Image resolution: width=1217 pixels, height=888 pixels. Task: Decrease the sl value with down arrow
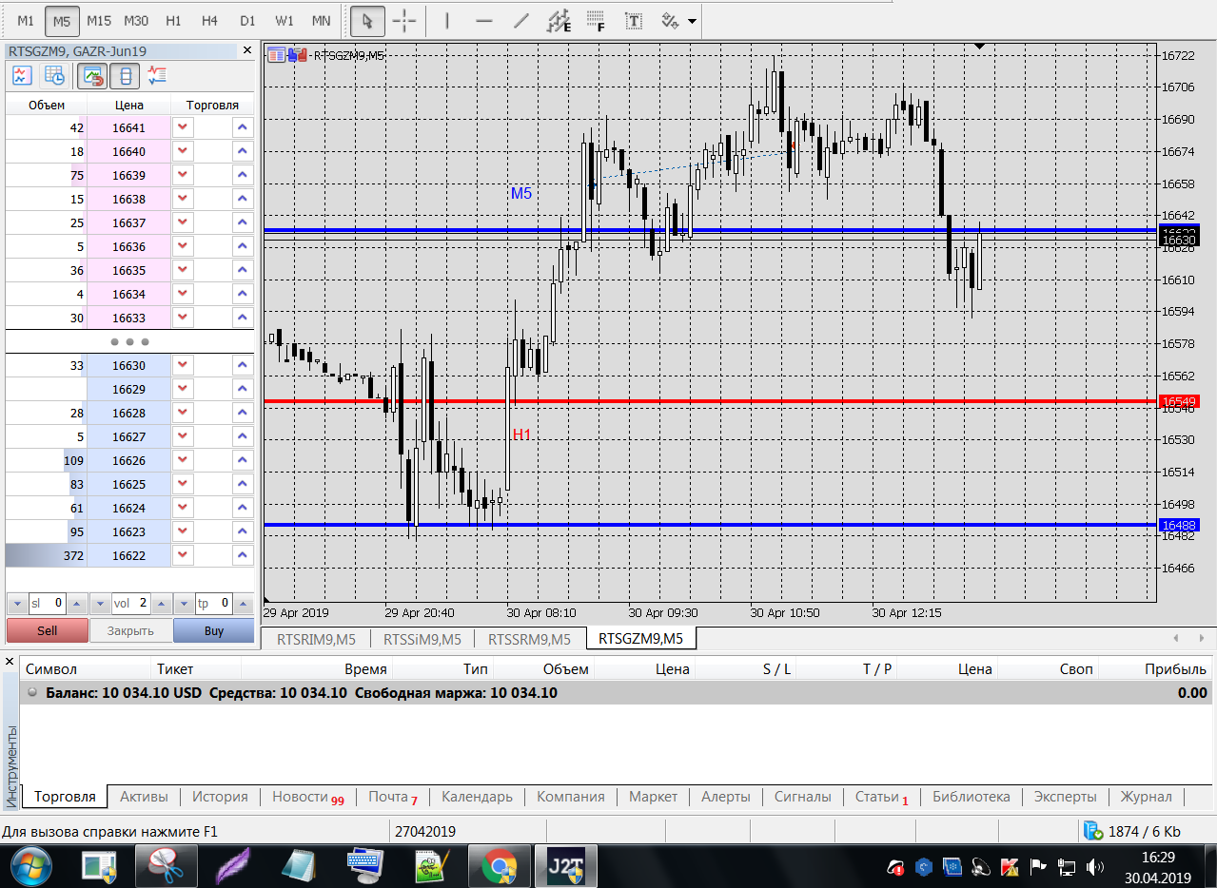tap(17, 603)
